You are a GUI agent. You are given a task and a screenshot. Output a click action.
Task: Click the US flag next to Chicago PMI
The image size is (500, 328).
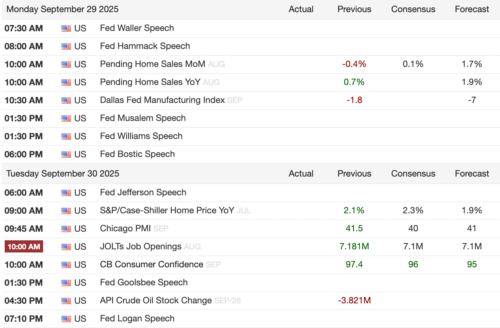66,229
